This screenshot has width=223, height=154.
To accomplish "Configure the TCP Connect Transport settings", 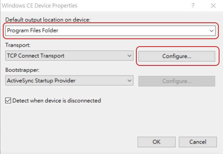I will coord(176,56).
